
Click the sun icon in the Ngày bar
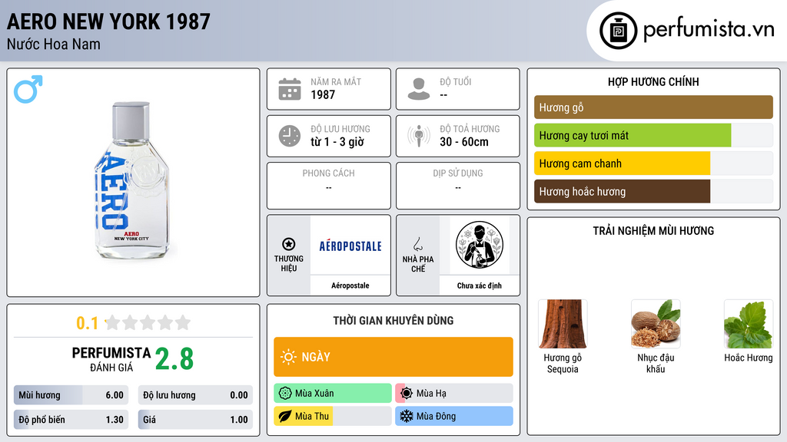(288, 357)
